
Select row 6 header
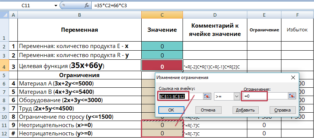coord(5,83)
